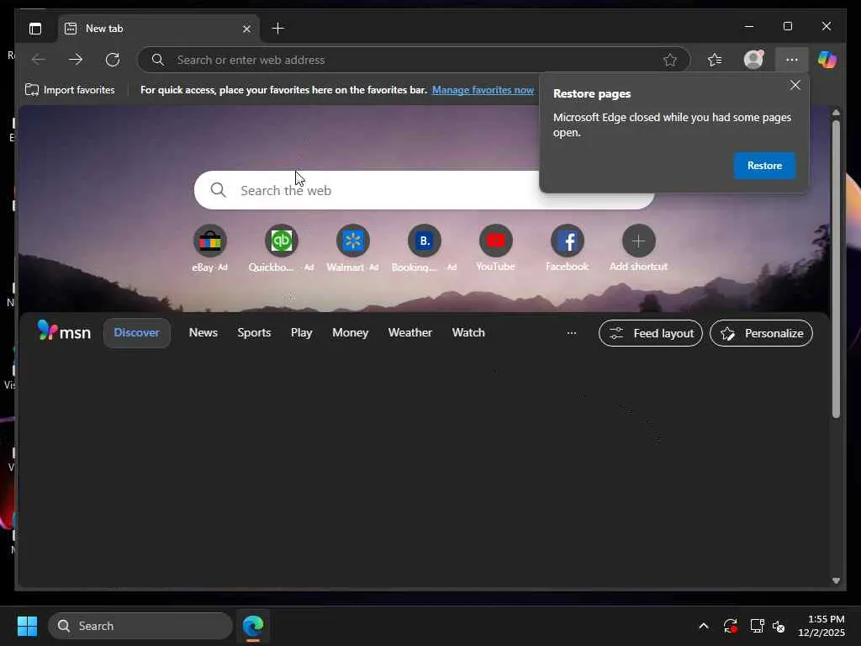Click the search magnifier in web search box

click(218, 190)
